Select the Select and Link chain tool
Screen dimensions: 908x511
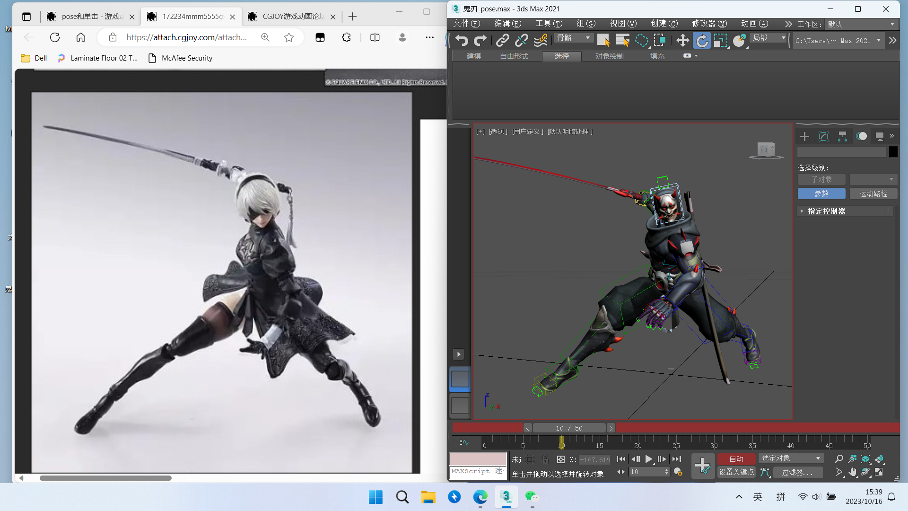click(502, 40)
